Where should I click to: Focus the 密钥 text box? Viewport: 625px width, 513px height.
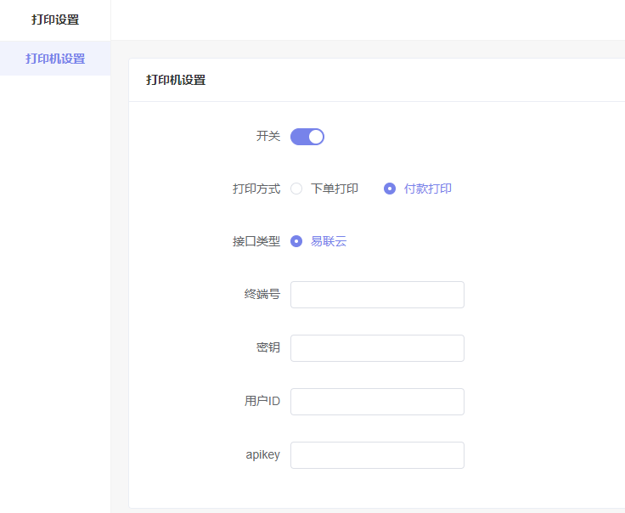click(377, 348)
